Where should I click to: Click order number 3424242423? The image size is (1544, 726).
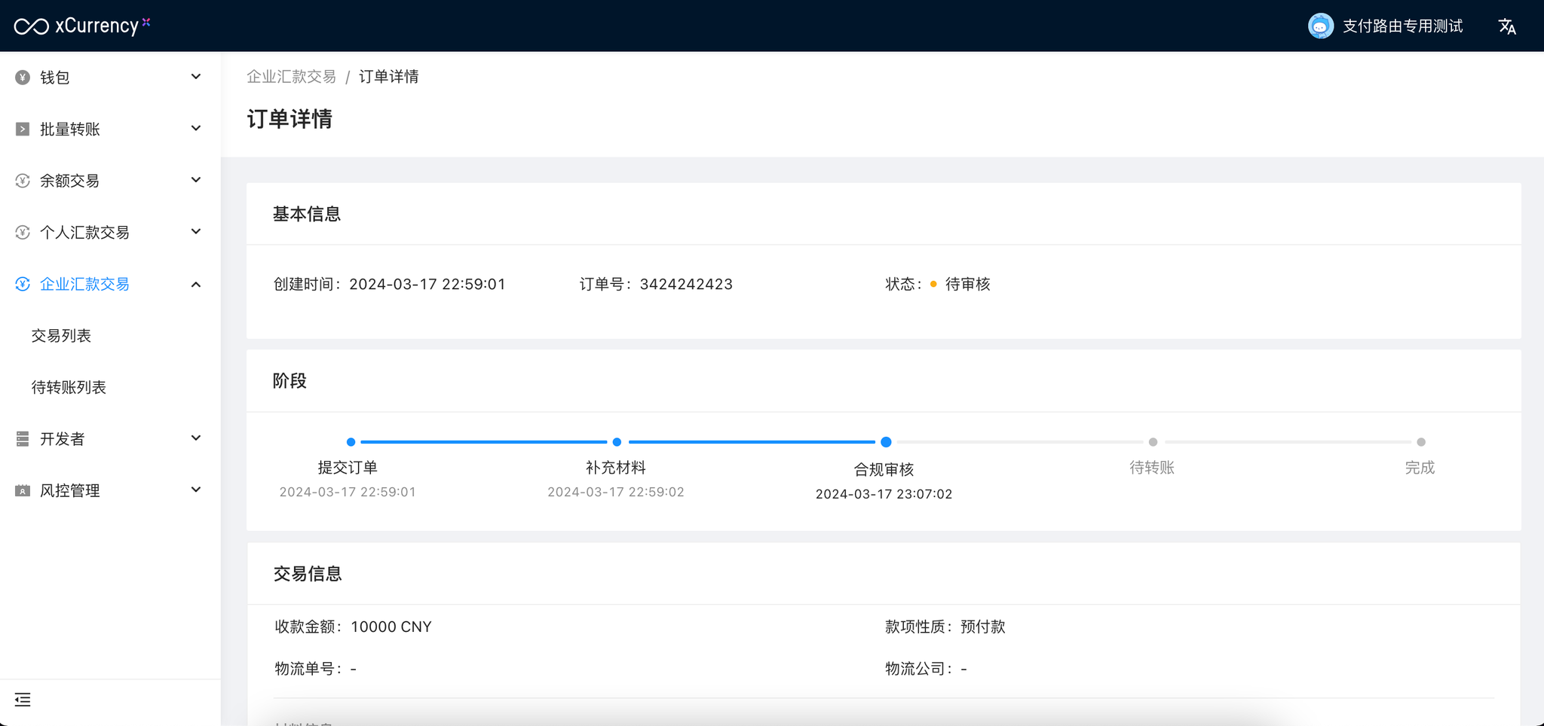(686, 284)
